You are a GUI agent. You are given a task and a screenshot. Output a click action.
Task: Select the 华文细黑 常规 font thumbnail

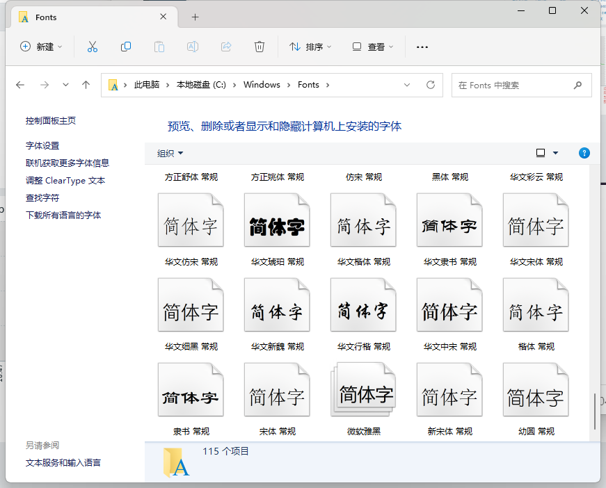click(191, 305)
